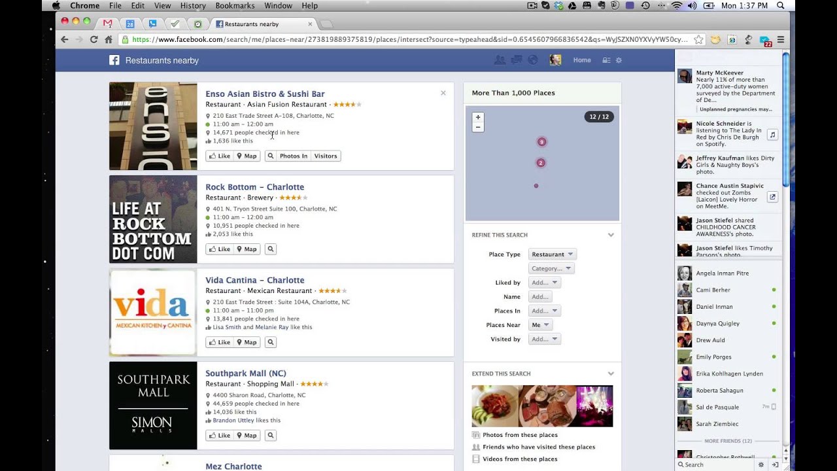The image size is (837, 471).
Task: Open the Bookmarks menu in Chrome
Action: pos(235,6)
